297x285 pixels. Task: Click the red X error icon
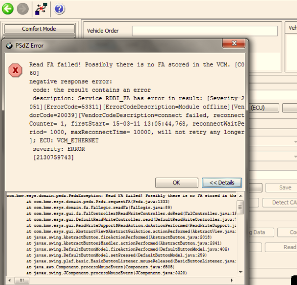[x=15, y=70]
